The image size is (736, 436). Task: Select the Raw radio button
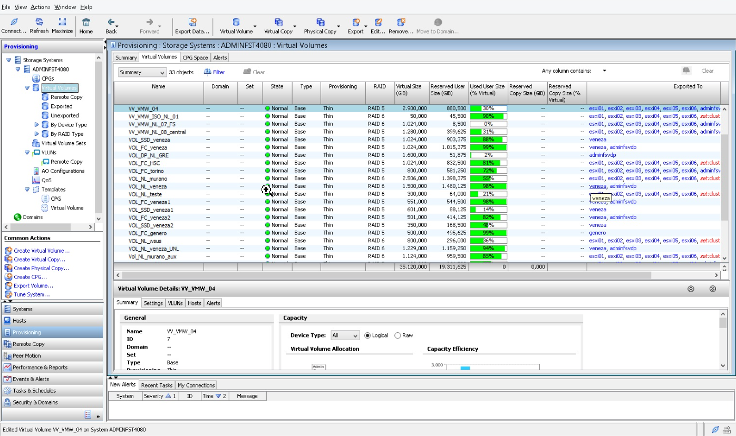pyautogui.click(x=398, y=335)
